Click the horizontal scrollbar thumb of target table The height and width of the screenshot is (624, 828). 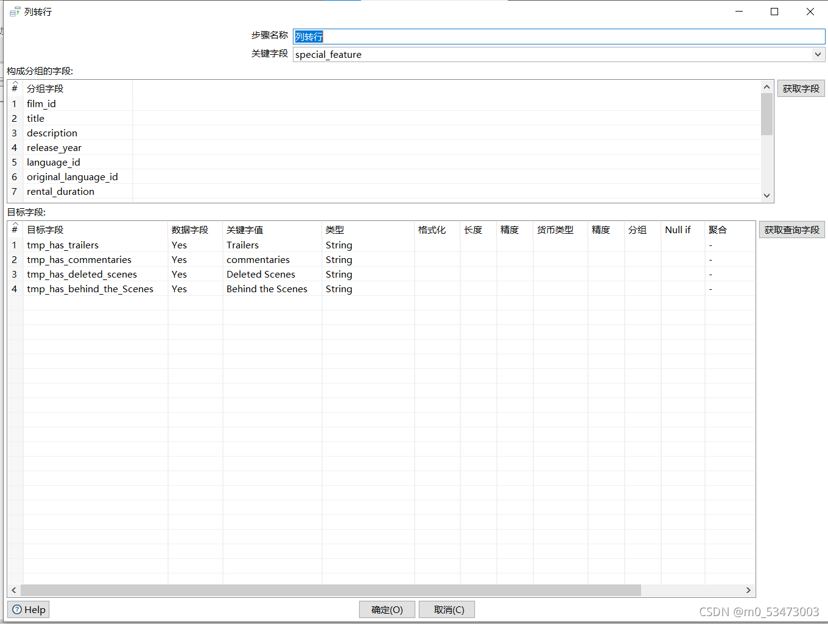pos(331,591)
